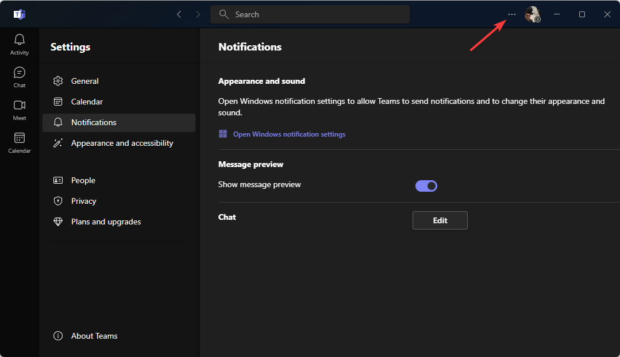Click the Appearance wand icon
This screenshot has width=620, height=357.
coord(58,143)
